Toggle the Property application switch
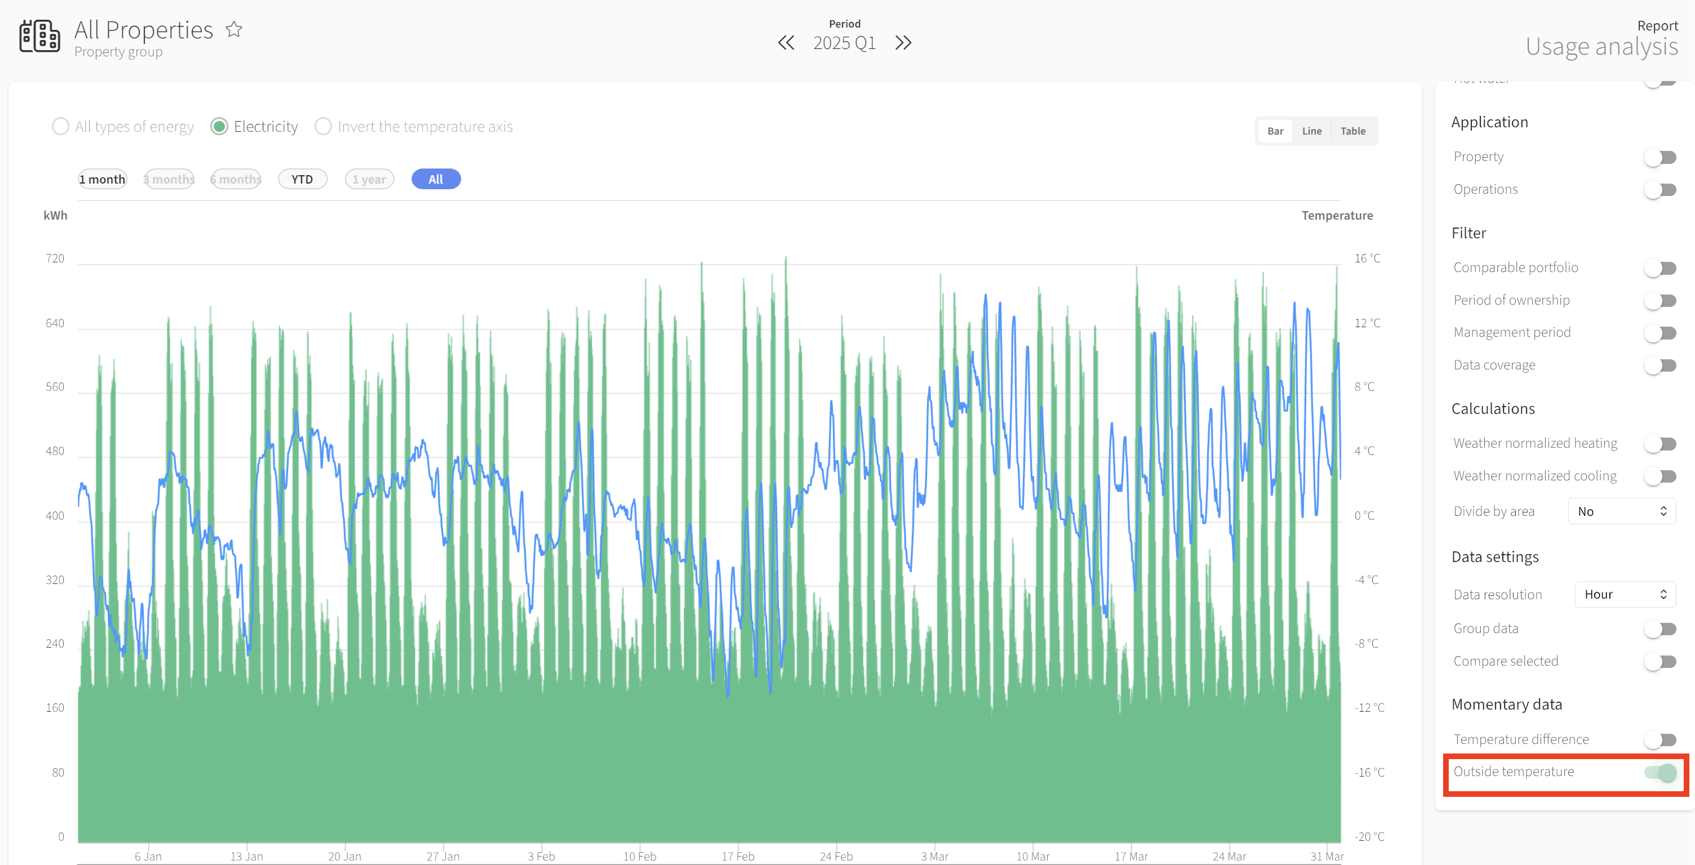The image size is (1695, 865). coord(1659,157)
